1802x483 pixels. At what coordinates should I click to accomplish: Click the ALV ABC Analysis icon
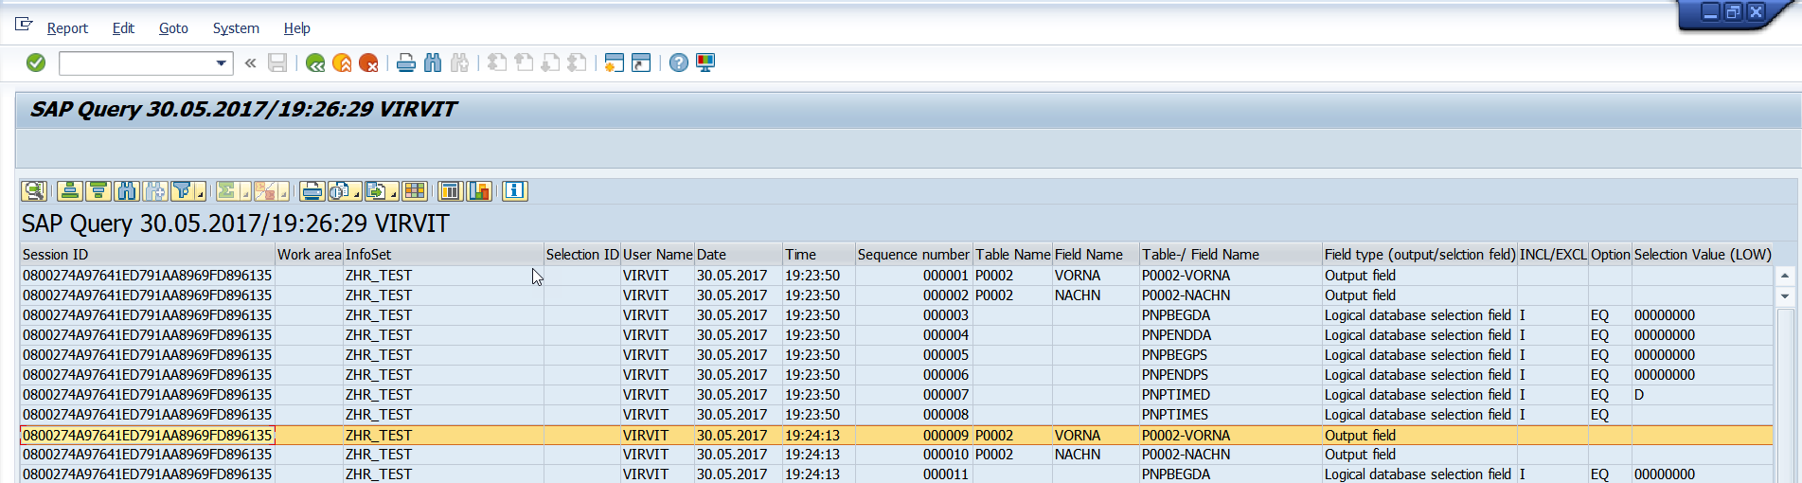pos(451,191)
